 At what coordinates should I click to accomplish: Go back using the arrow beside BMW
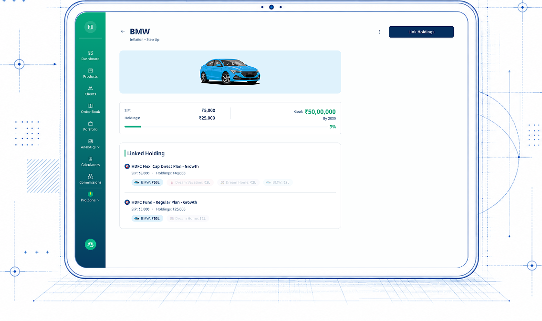[x=123, y=31]
